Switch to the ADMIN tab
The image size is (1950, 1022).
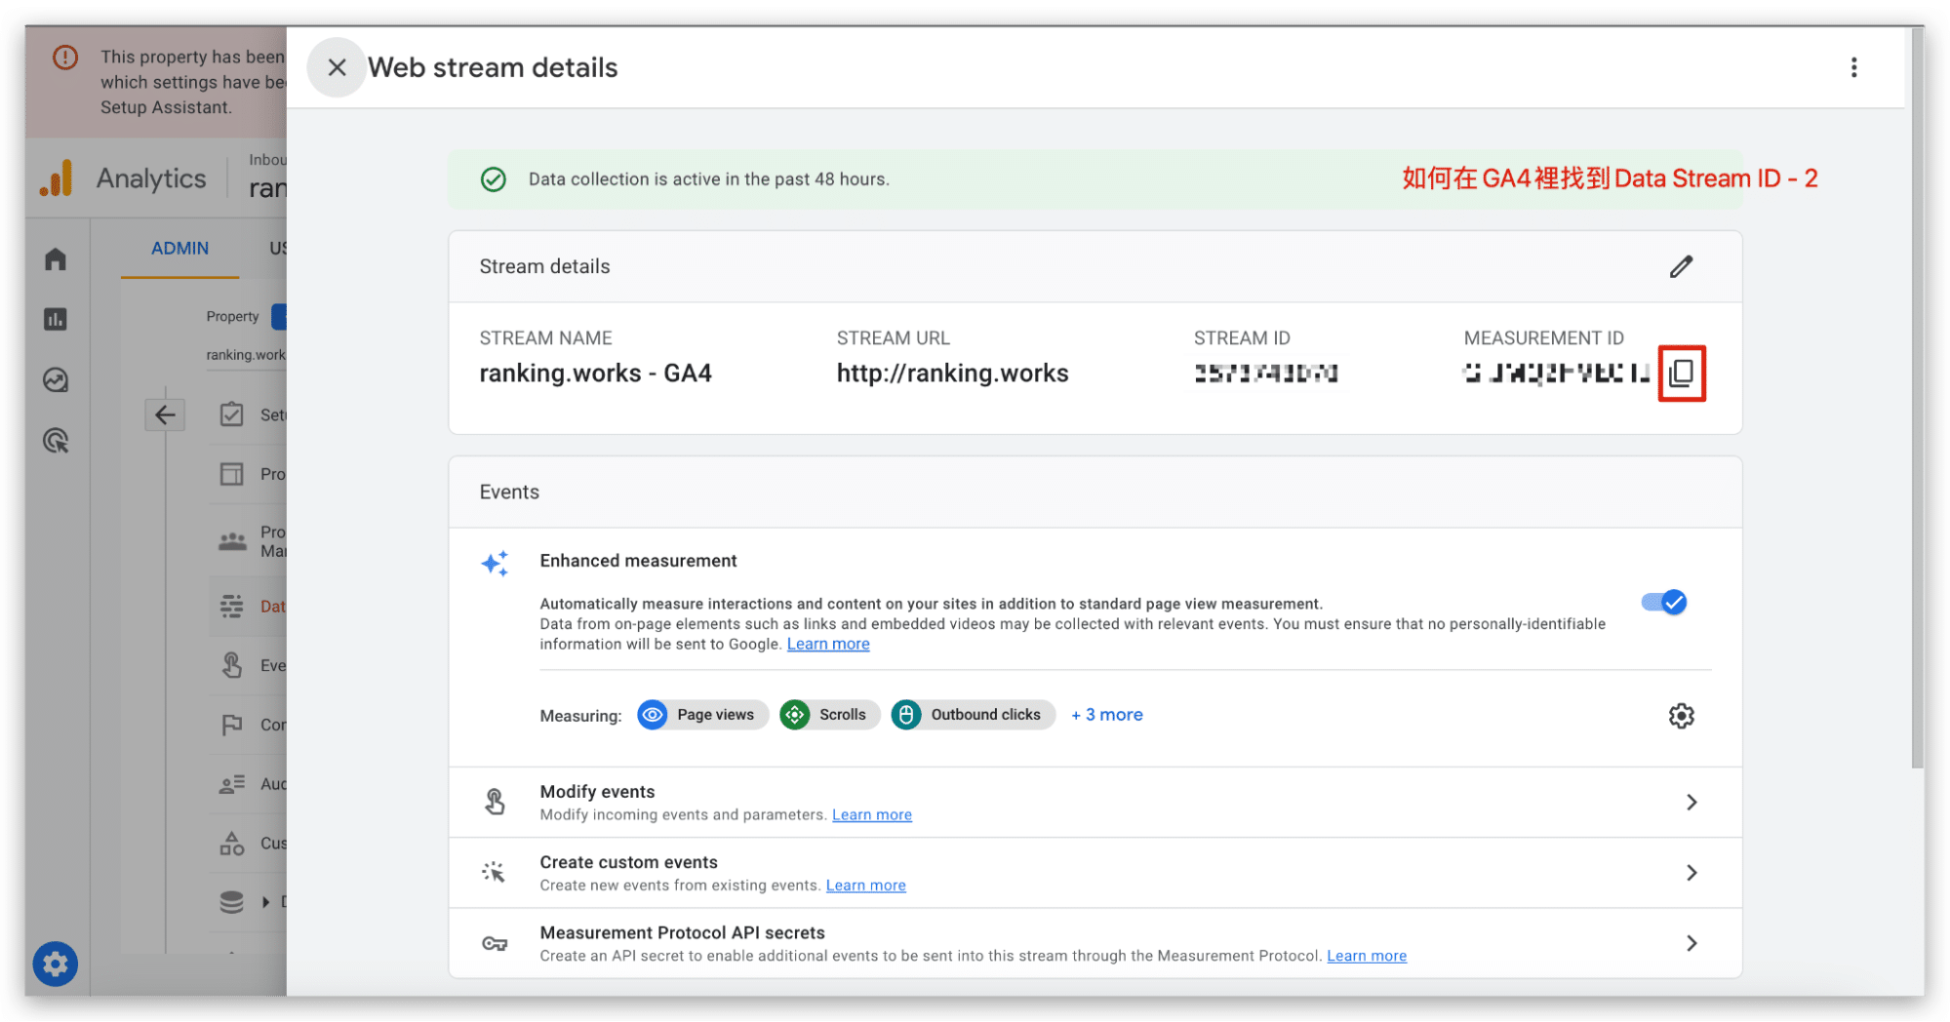(179, 249)
